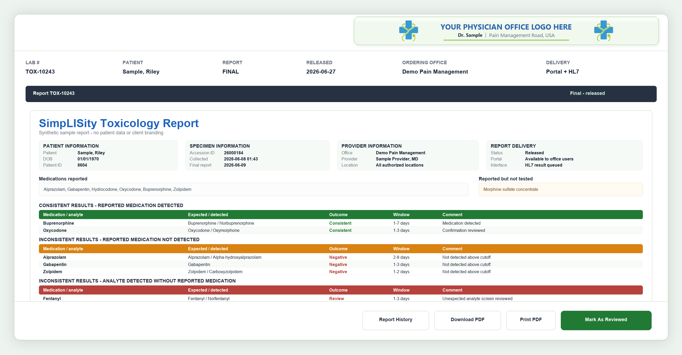Screen dimensions: 682x355
Task: Click the '1-2 days' window for Zolpidem
Action: [x=401, y=272]
